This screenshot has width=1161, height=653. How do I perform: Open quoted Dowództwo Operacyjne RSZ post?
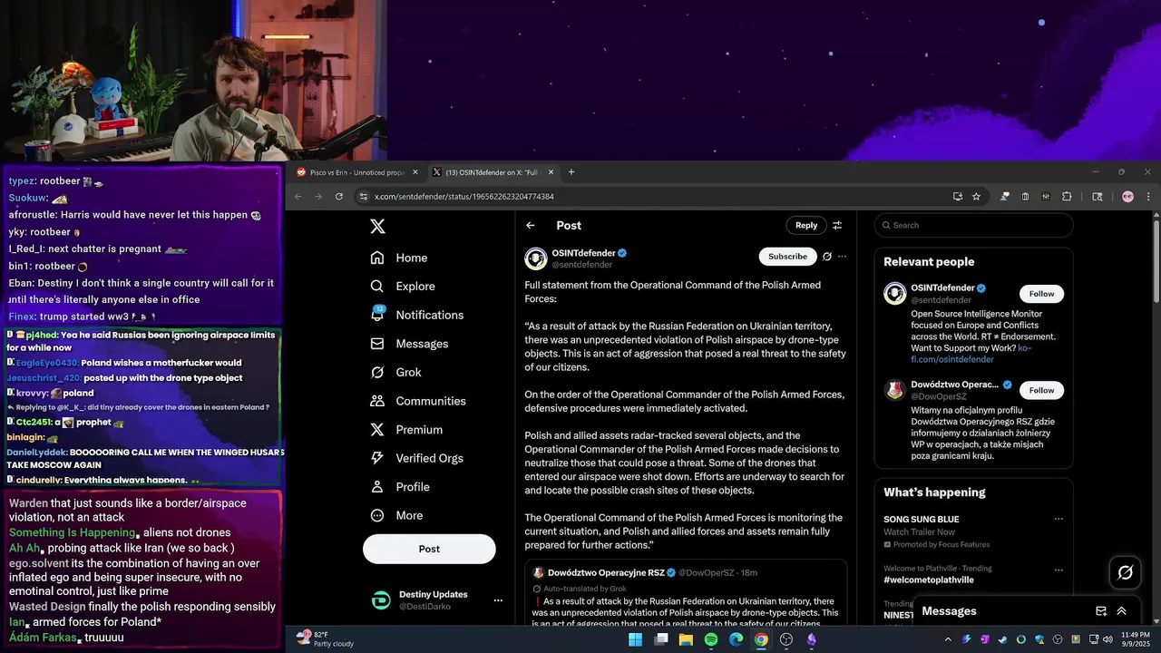click(x=686, y=592)
